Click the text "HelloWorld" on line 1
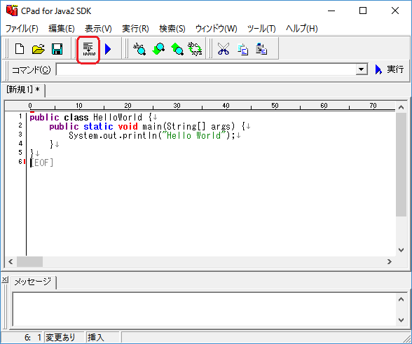 pos(118,117)
